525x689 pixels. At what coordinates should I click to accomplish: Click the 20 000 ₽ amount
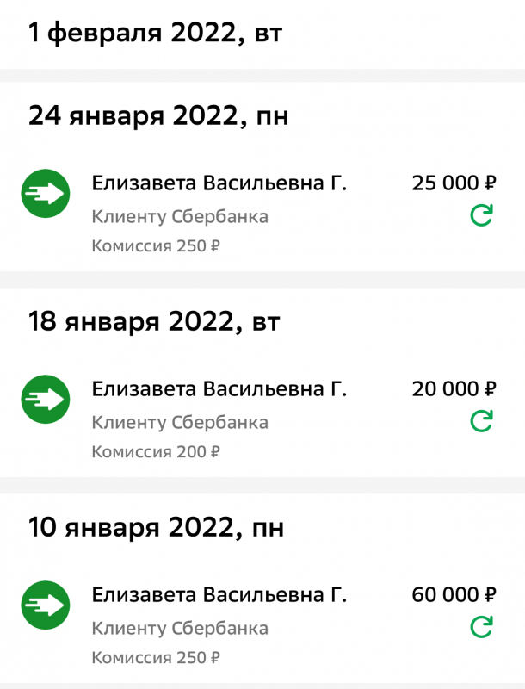tap(454, 389)
